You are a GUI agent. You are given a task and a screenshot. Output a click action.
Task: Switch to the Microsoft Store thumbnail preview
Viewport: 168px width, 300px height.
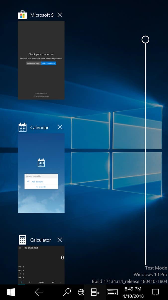(x=41, y=60)
